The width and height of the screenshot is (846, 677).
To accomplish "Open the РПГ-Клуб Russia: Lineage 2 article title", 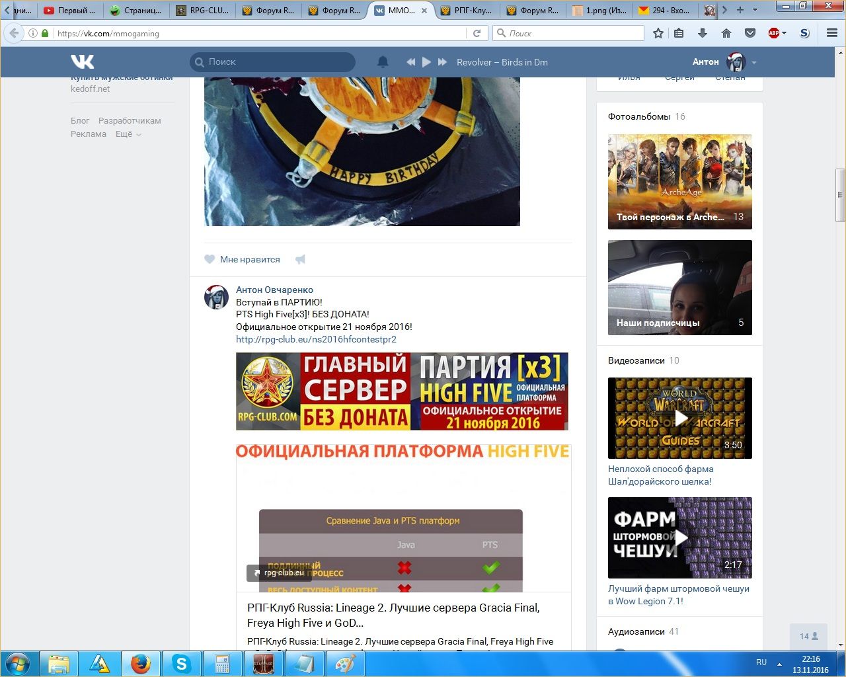I will click(393, 615).
